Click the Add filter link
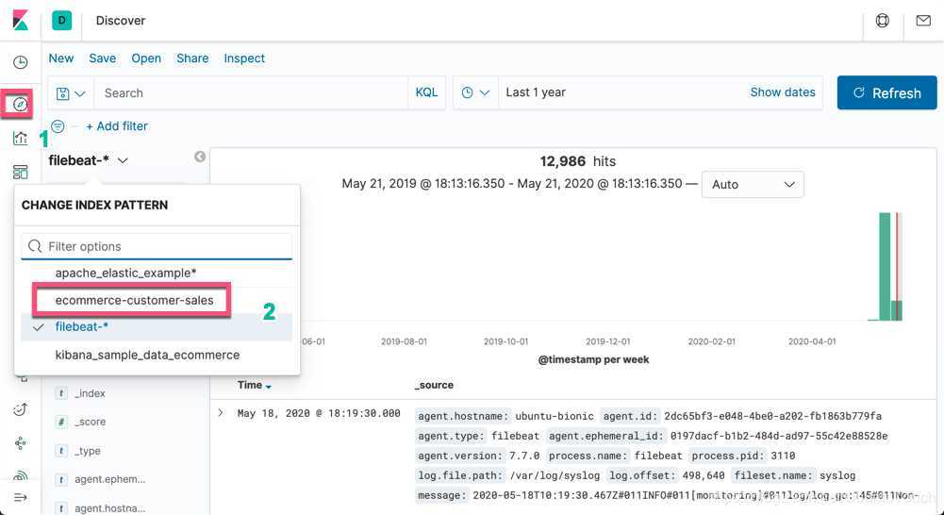Image resolution: width=944 pixels, height=515 pixels. tap(117, 125)
